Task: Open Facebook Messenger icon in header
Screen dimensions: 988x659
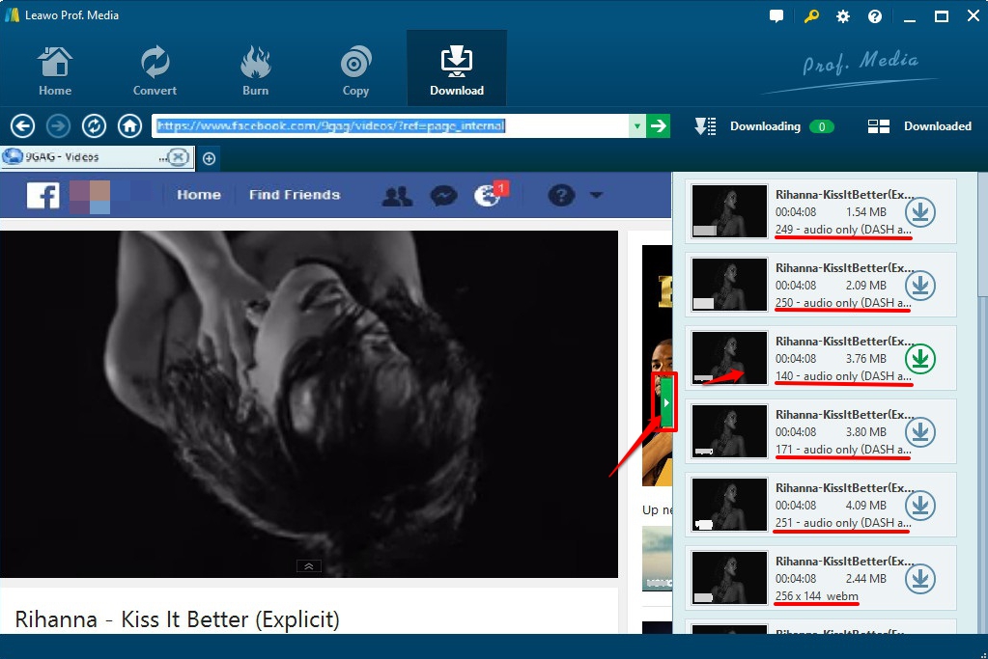Action: [x=443, y=195]
